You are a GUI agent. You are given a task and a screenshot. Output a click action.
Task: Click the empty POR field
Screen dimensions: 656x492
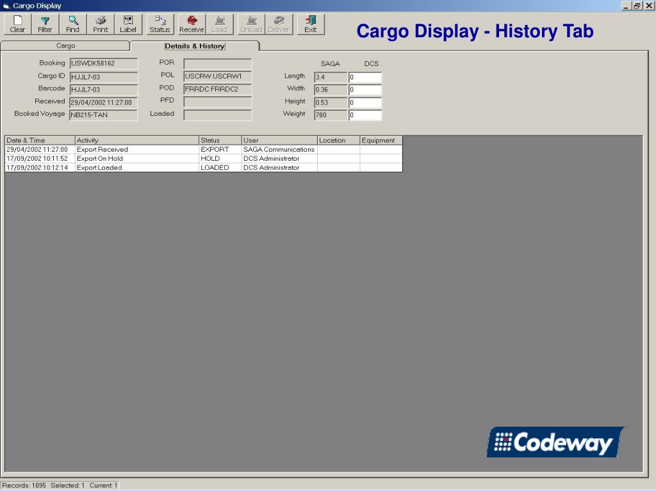[x=218, y=63]
